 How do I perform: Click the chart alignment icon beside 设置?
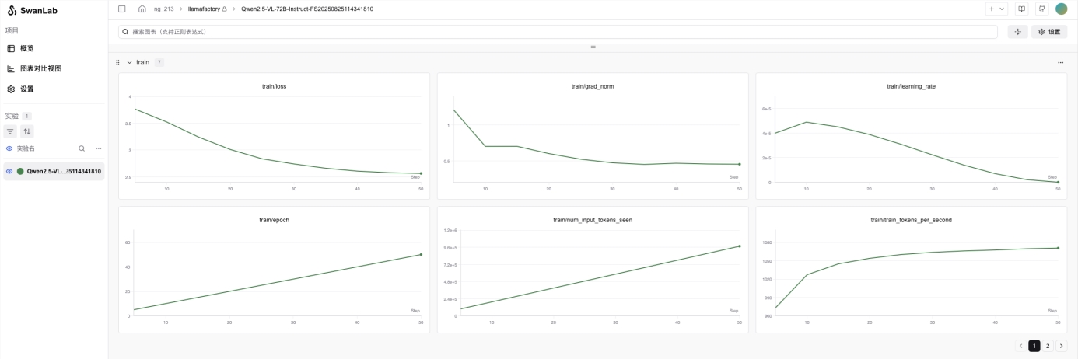tap(1017, 32)
